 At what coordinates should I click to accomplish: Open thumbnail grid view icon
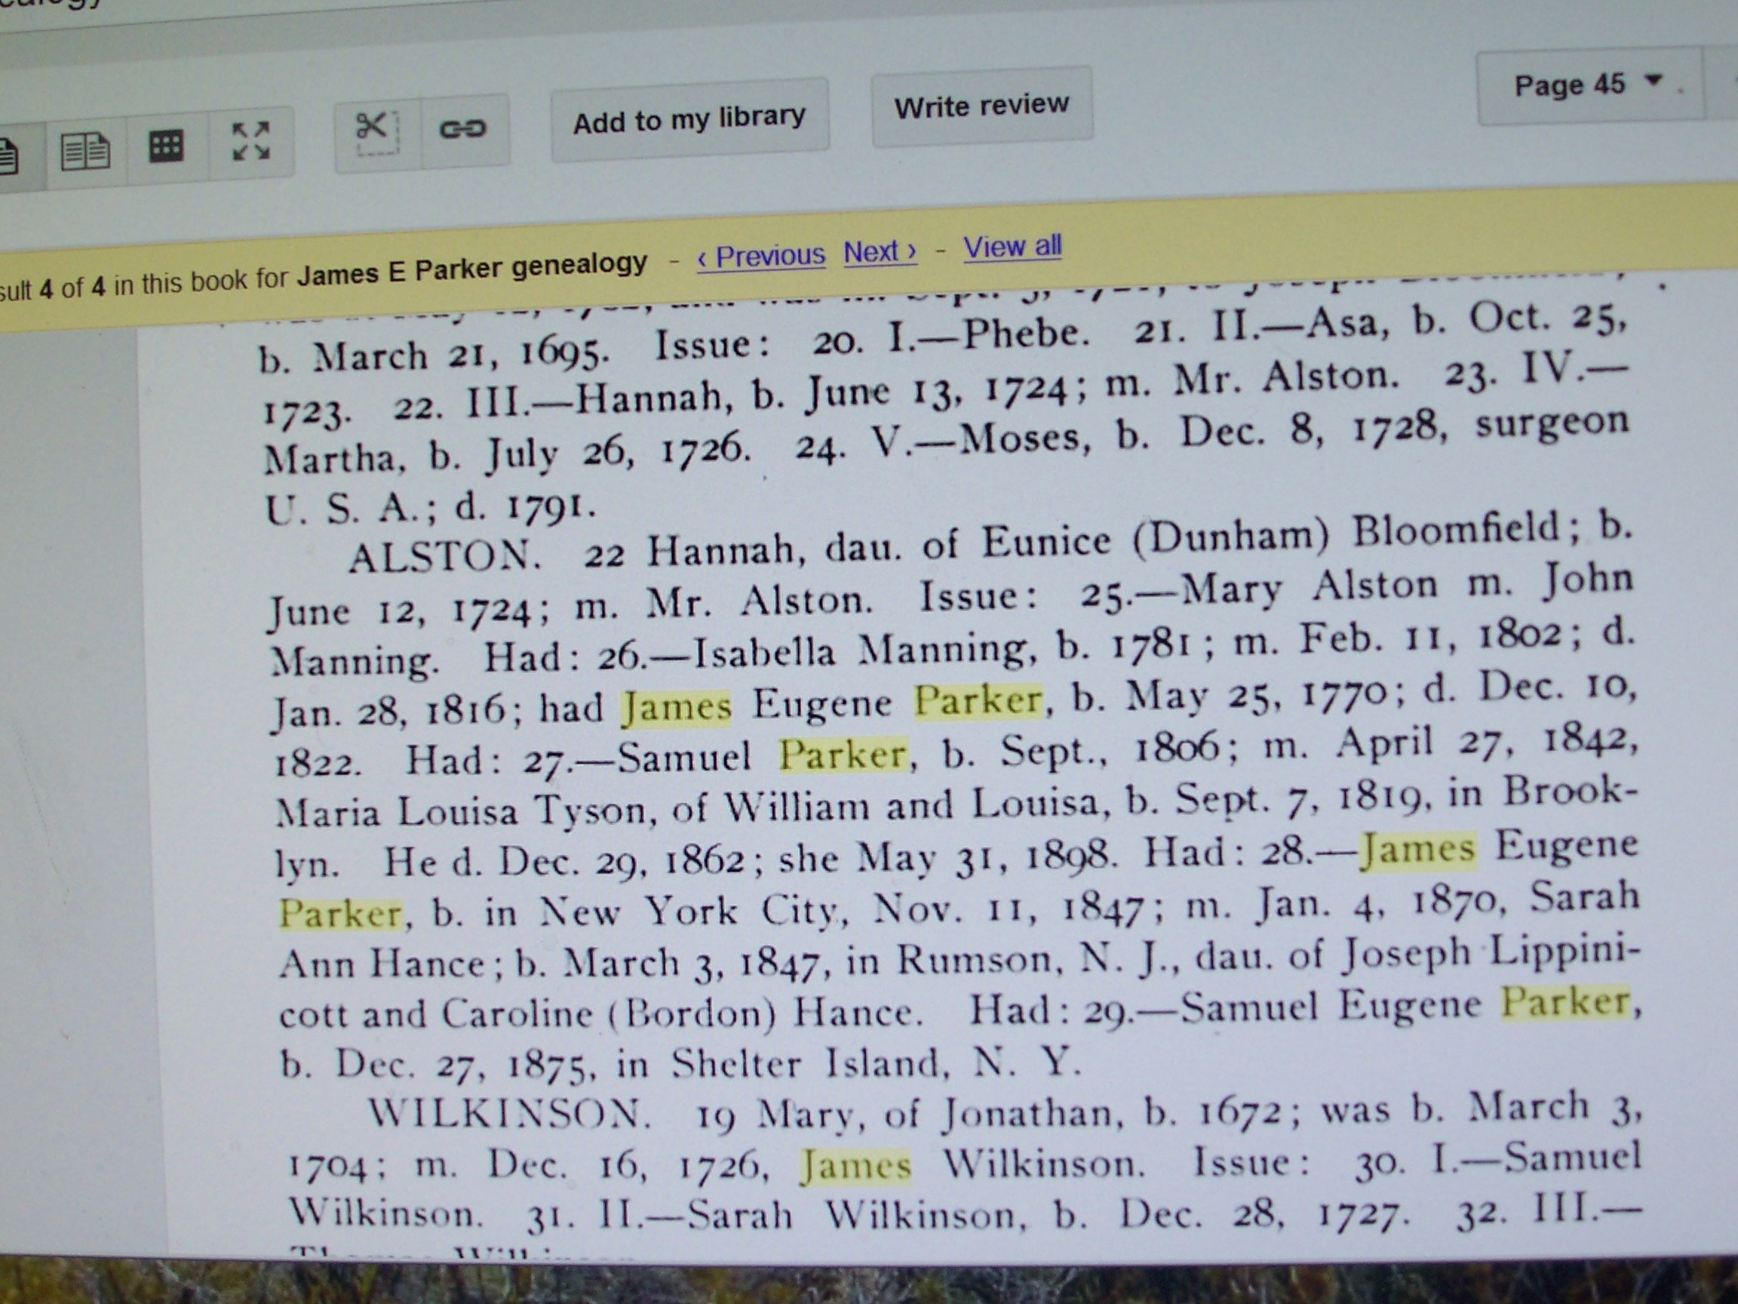tap(166, 146)
